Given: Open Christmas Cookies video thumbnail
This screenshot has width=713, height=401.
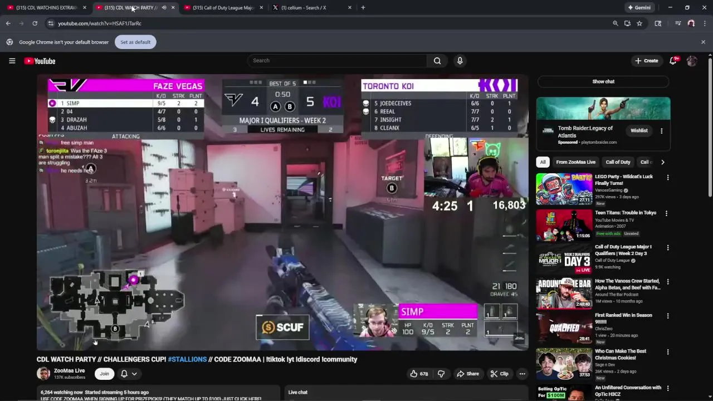Looking at the screenshot, I should click(x=564, y=363).
